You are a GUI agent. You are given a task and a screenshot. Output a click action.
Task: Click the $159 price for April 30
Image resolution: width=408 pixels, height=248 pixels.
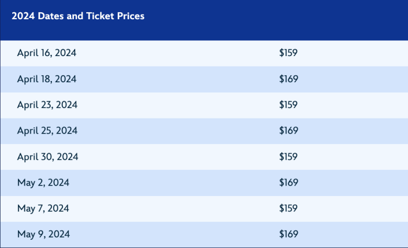point(289,157)
